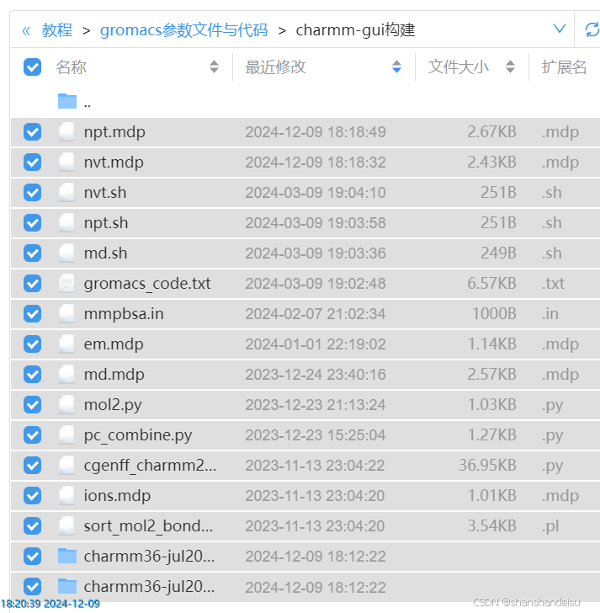Uncheck the md.sh checkbox
This screenshot has height=613, width=600.
tap(33, 253)
